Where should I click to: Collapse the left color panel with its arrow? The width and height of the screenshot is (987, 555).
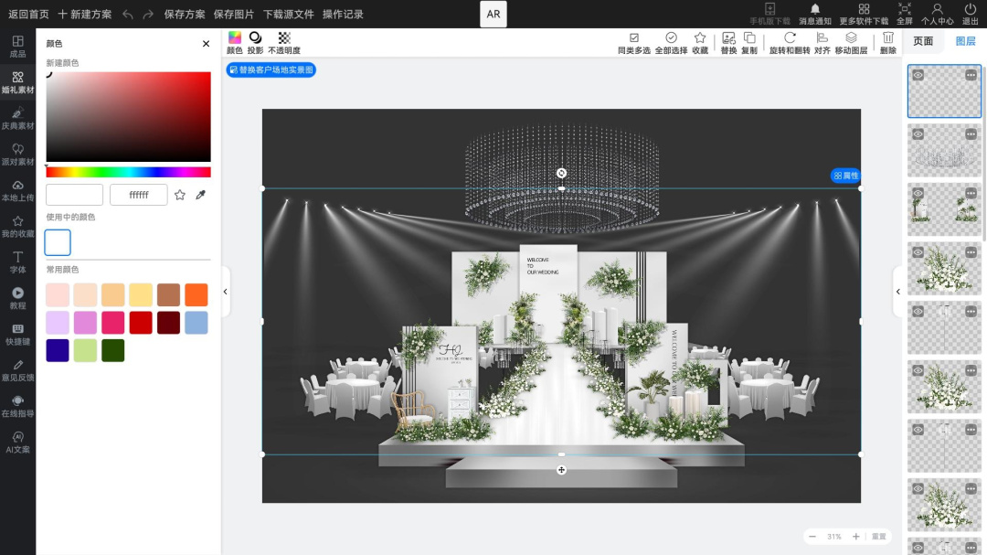pos(226,292)
